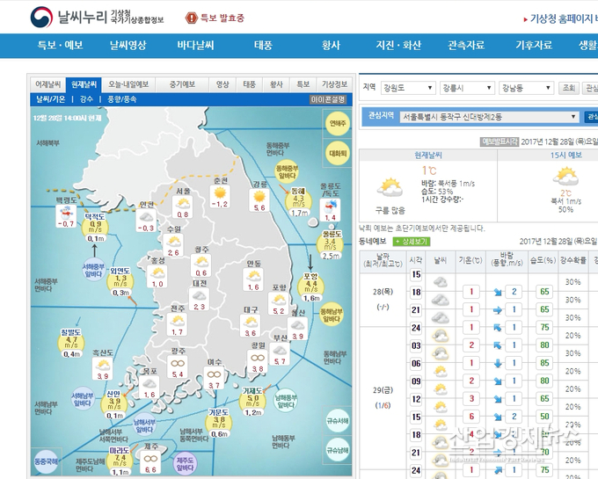Image resolution: width=598 pixels, height=479 pixels.
Task: Click 특보 발효중 link text
Action: pyautogui.click(x=222, y=18)
